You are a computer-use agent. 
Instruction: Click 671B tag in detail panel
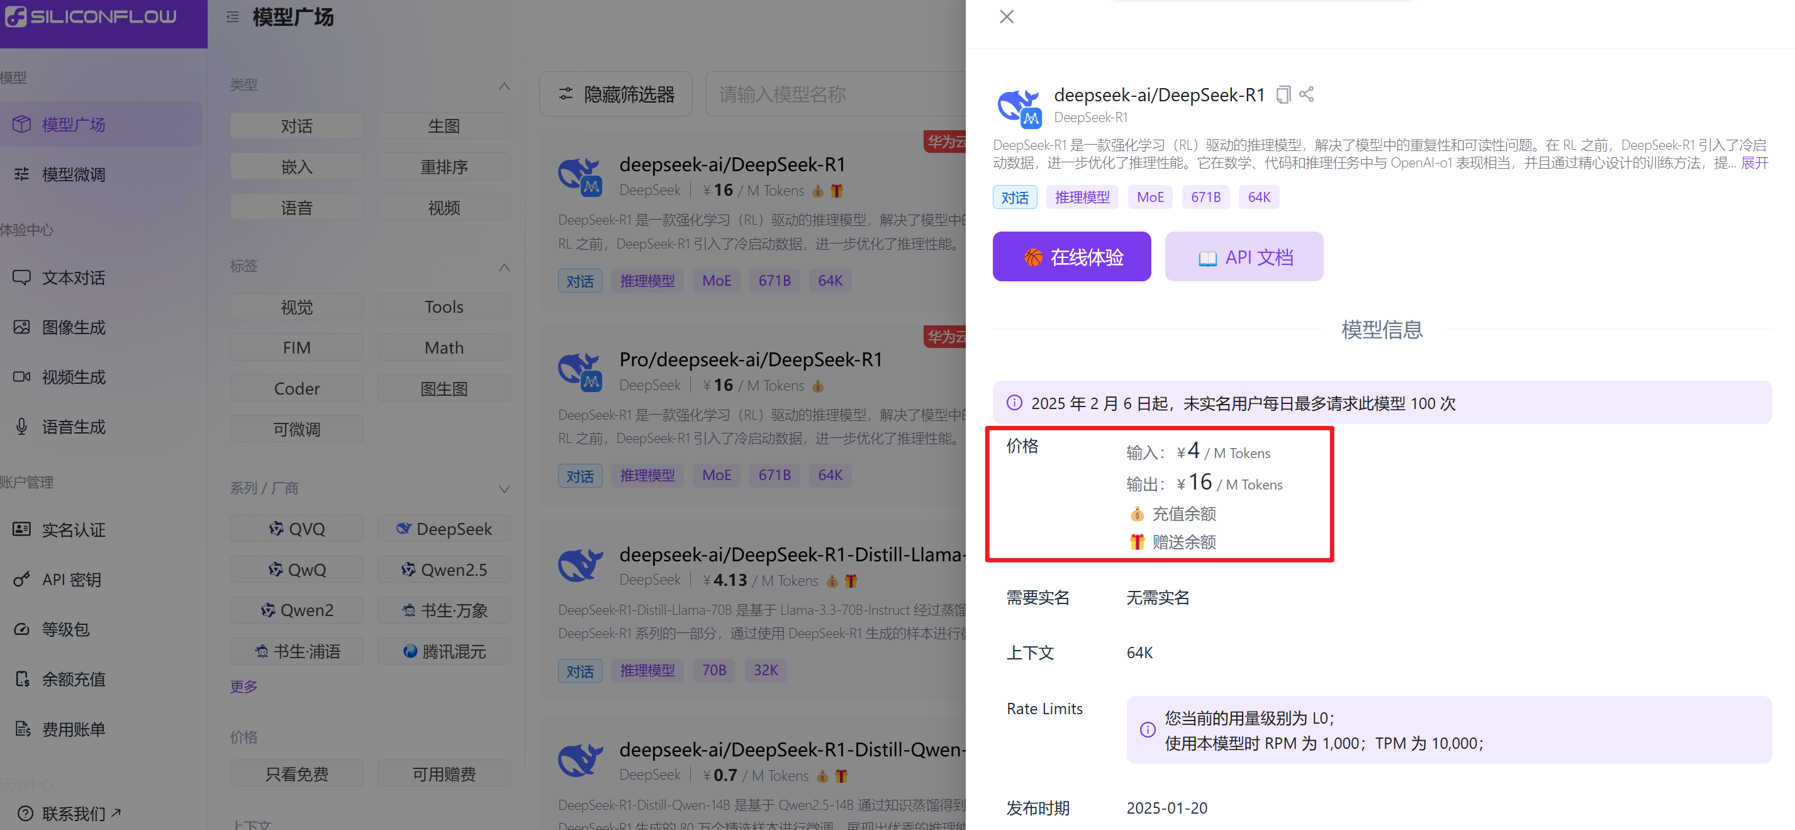pyautogui.click(x=1205, y=197)
